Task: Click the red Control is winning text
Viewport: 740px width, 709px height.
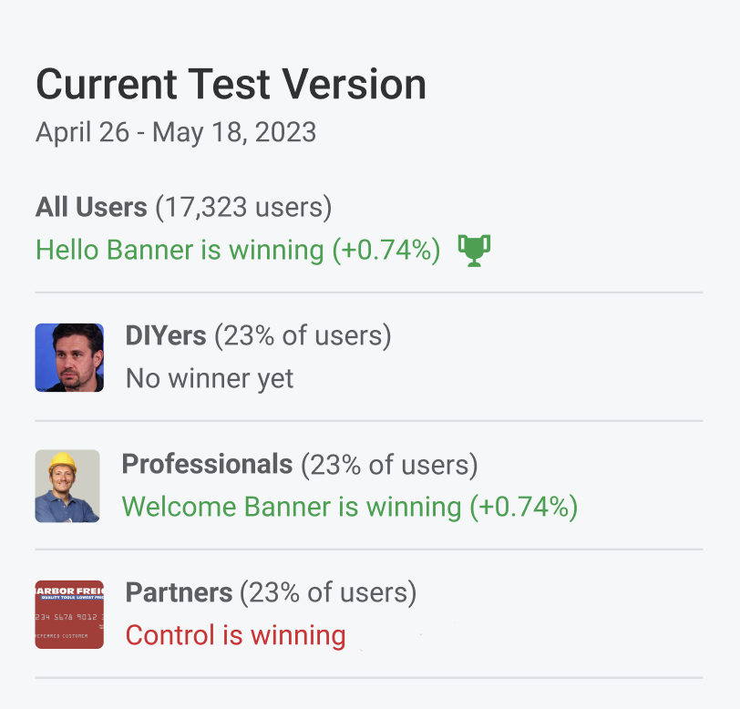Action: 235,634
